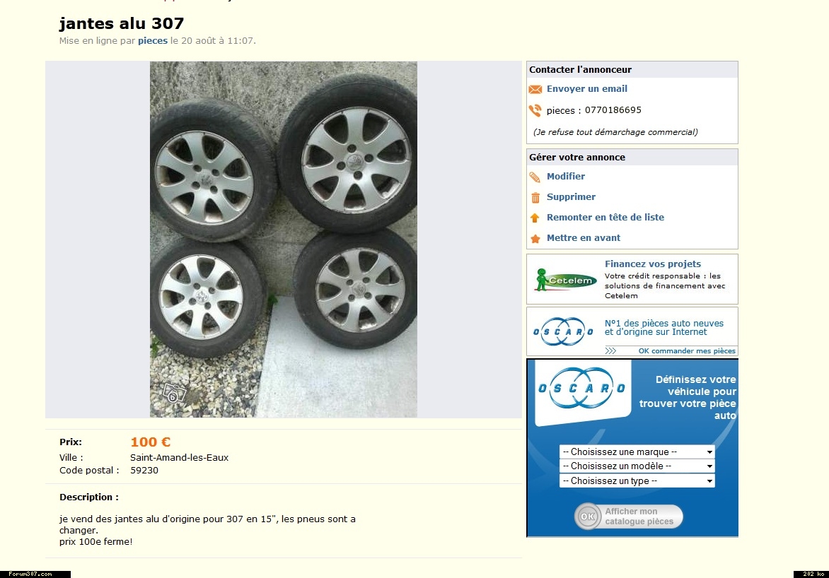
Task: Click the orange up-arrow Remonter icon
Action: pos(535,218)
